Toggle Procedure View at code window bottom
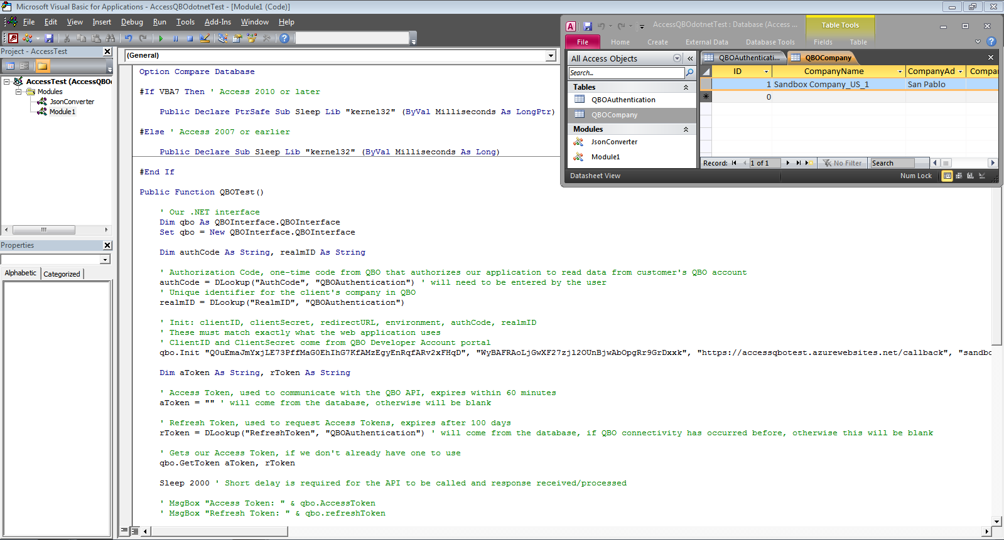This screenshot has height=540, width=1004. (x=124, y=531)
